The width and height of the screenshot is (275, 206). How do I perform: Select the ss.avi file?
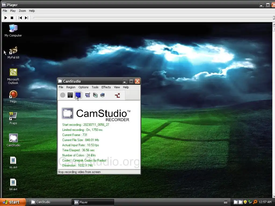point(13,163)
